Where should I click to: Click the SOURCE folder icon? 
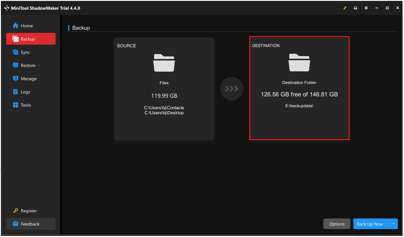point(164,63)
